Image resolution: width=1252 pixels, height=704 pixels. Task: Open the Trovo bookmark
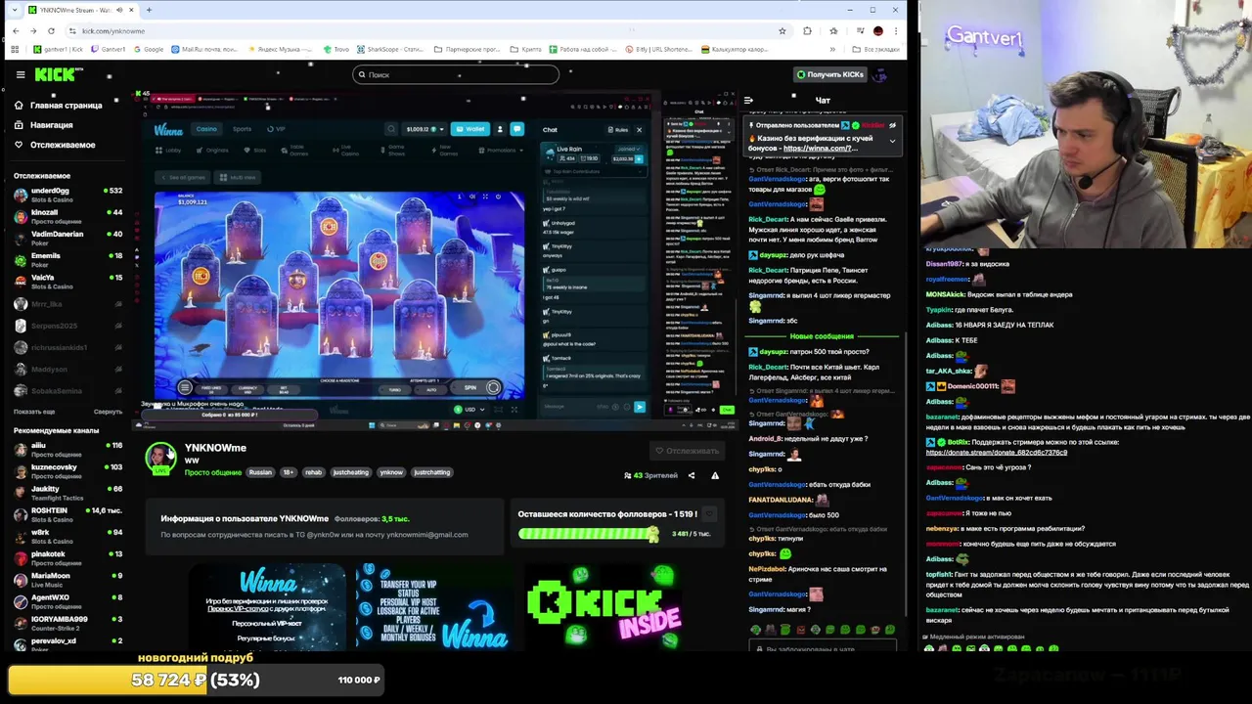click(x=336, y=49)
